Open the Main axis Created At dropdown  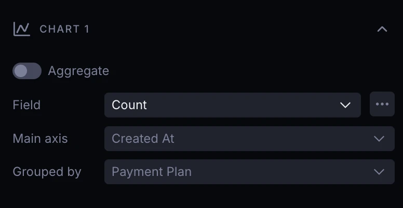[249, 139]
